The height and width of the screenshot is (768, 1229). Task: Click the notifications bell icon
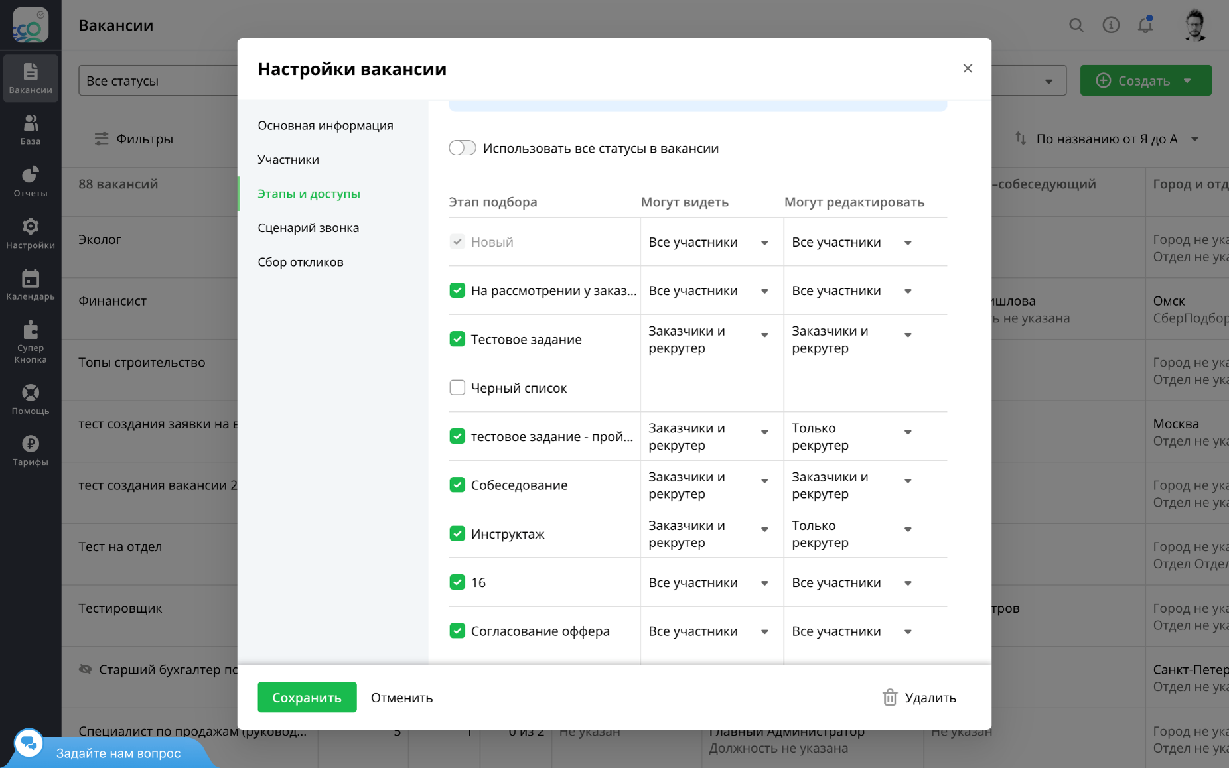[1145, 25]
